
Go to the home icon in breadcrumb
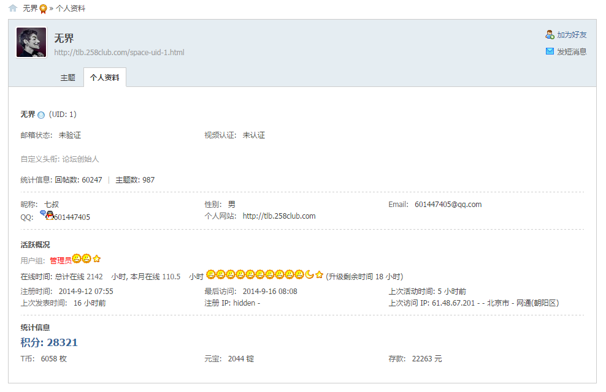point(13,8)
